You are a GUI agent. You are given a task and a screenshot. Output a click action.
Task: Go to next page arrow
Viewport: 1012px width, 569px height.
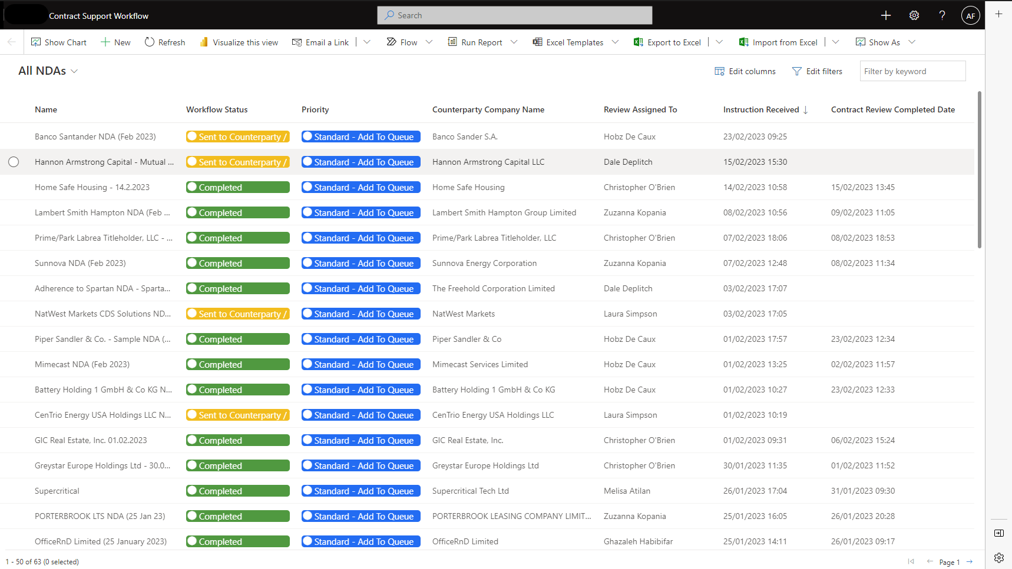[x=969, y=561]
